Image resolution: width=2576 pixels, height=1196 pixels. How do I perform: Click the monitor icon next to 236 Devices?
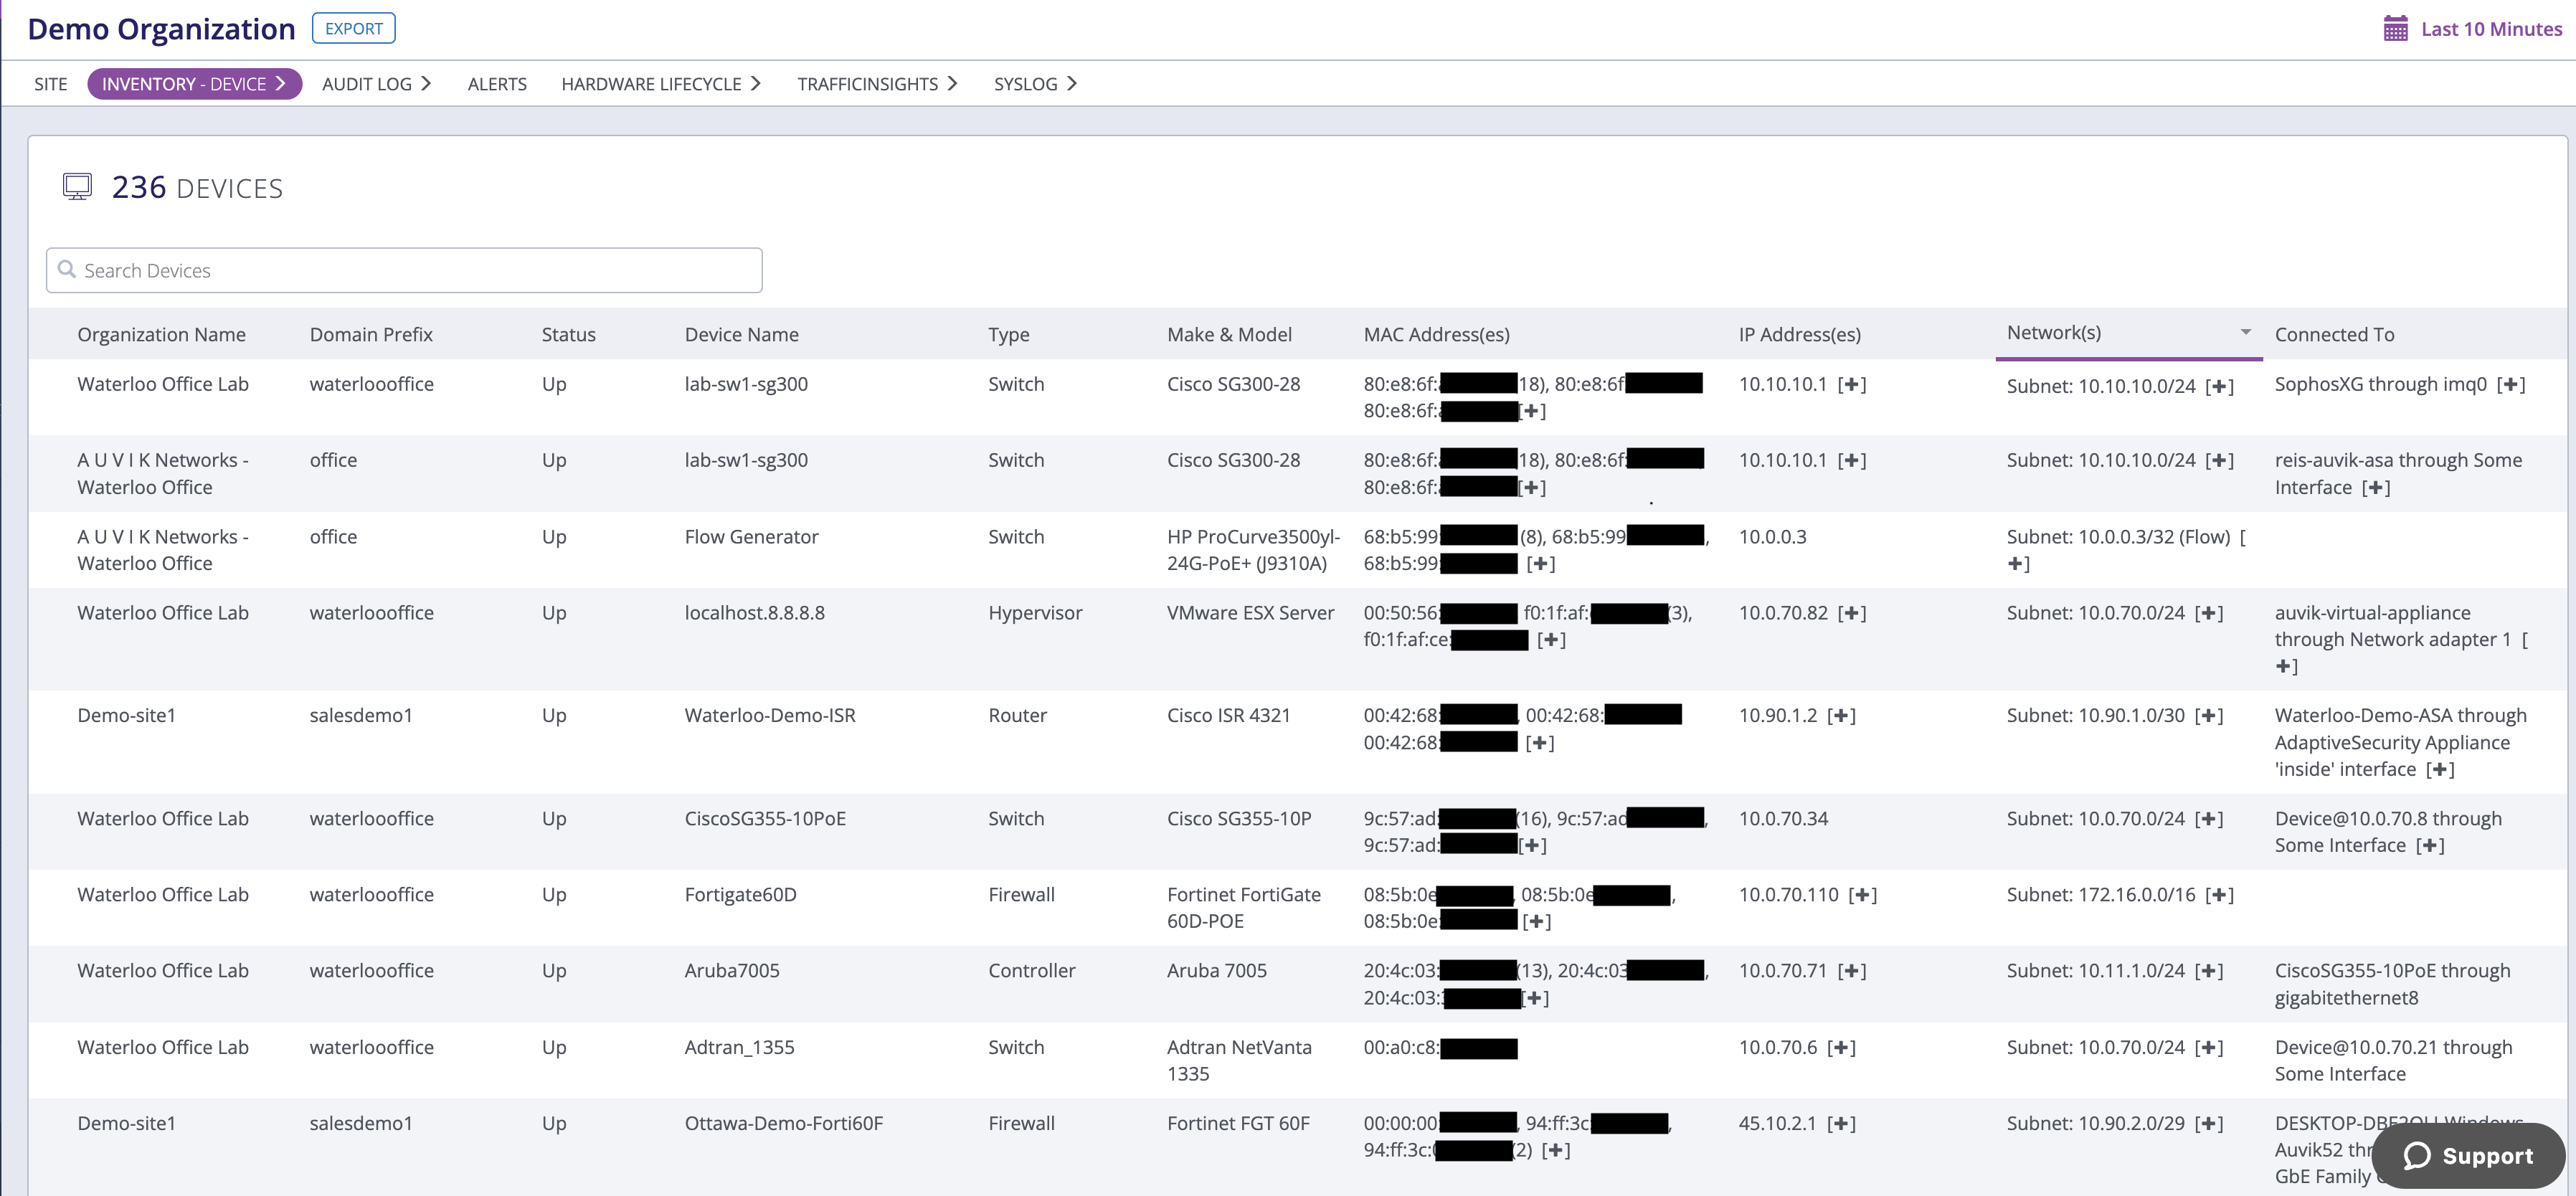(x=77, y=187)
